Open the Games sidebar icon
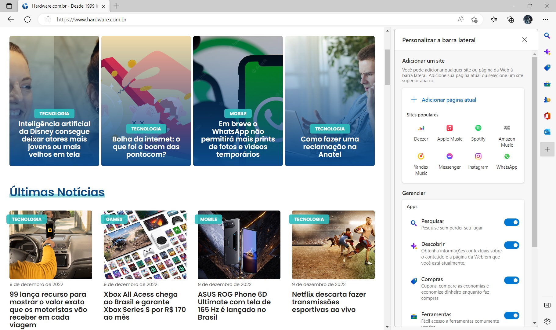556x330 pixels. pos(547,100)
